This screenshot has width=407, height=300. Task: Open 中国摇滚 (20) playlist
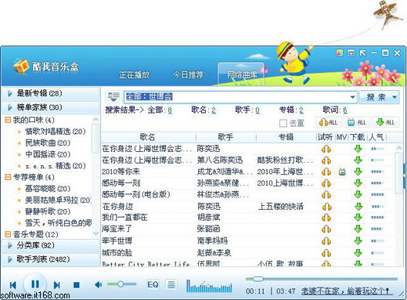[48, 154]
